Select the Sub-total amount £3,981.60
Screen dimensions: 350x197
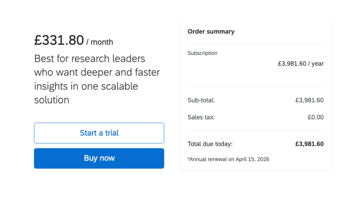click(x=310, y=100)
